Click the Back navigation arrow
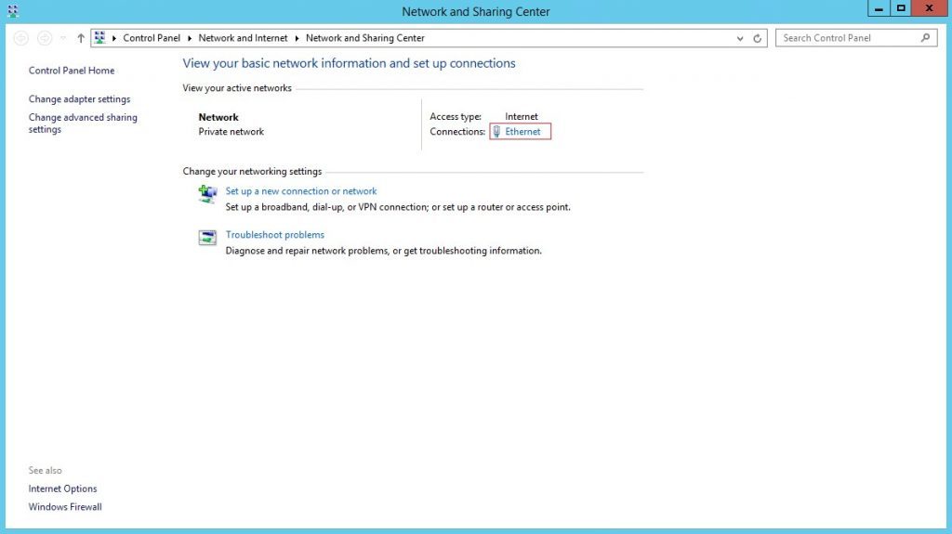Image resolution: width=952 pixels, height=534 pixels. click(20, 38)
